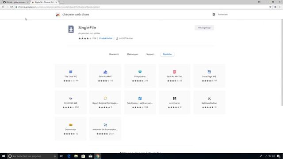283x159 pixels.
Task: Click the Save Page WE title
Action: click(209, 76)
